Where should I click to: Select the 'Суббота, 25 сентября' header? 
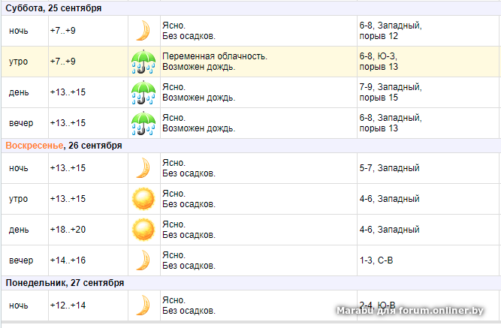(x=53, y=8)
